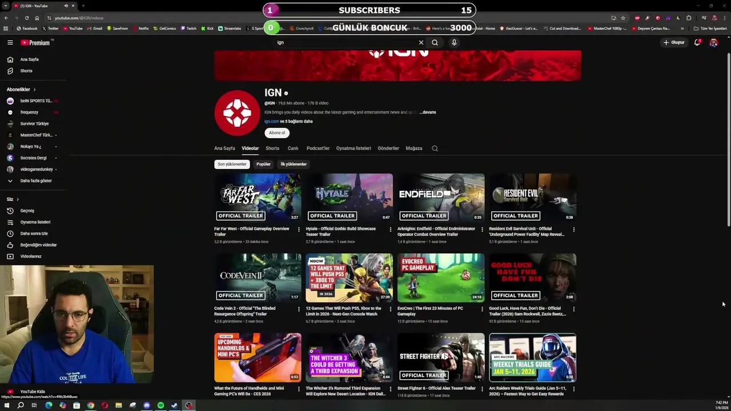Viewport: 731px width, 411px height.
Task: Start voice search with the microphone icon
Action: pyautogui.click(x=454, y=42)
